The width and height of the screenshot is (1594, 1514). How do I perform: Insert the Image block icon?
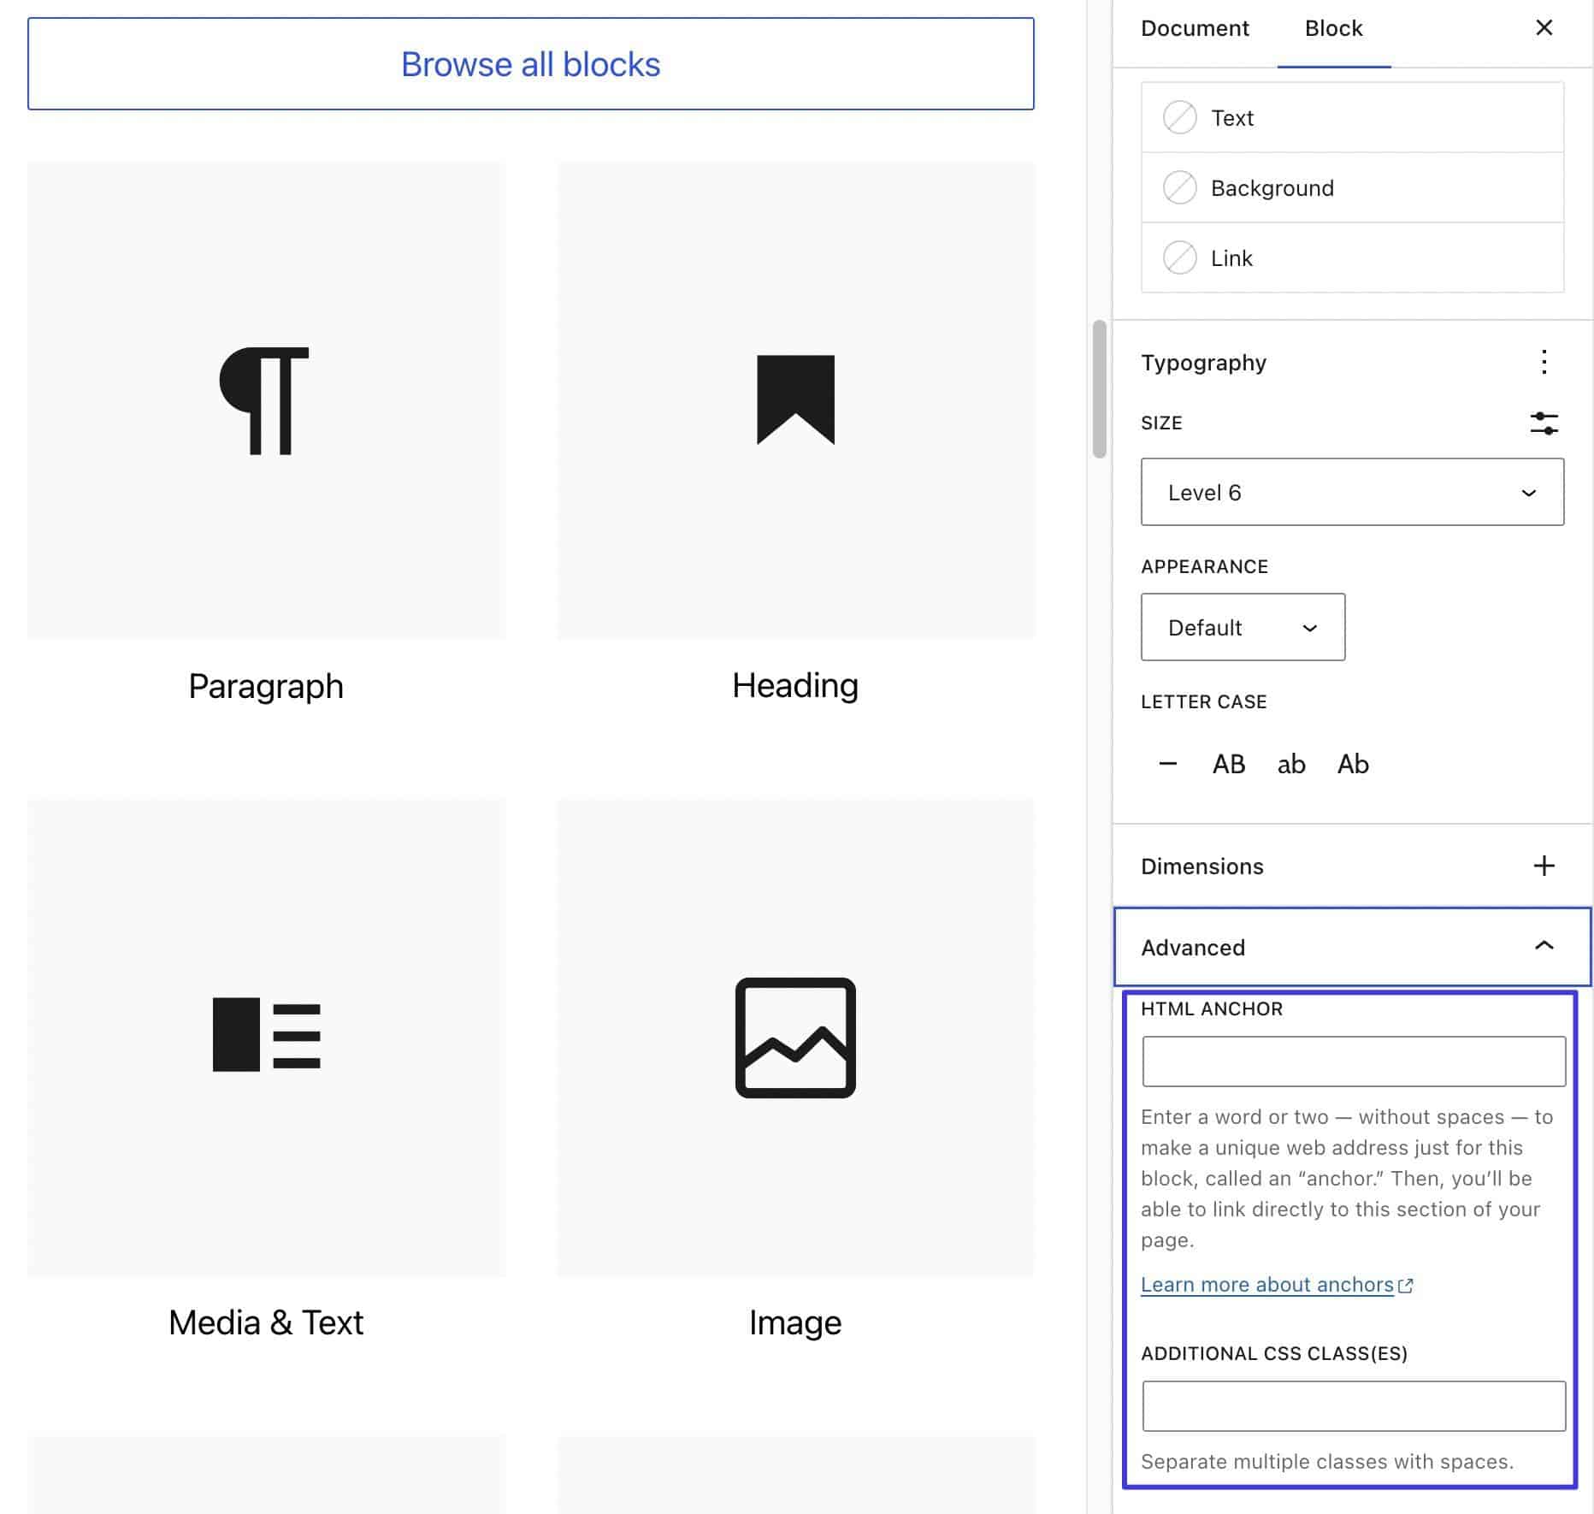tap(795, 1038)
